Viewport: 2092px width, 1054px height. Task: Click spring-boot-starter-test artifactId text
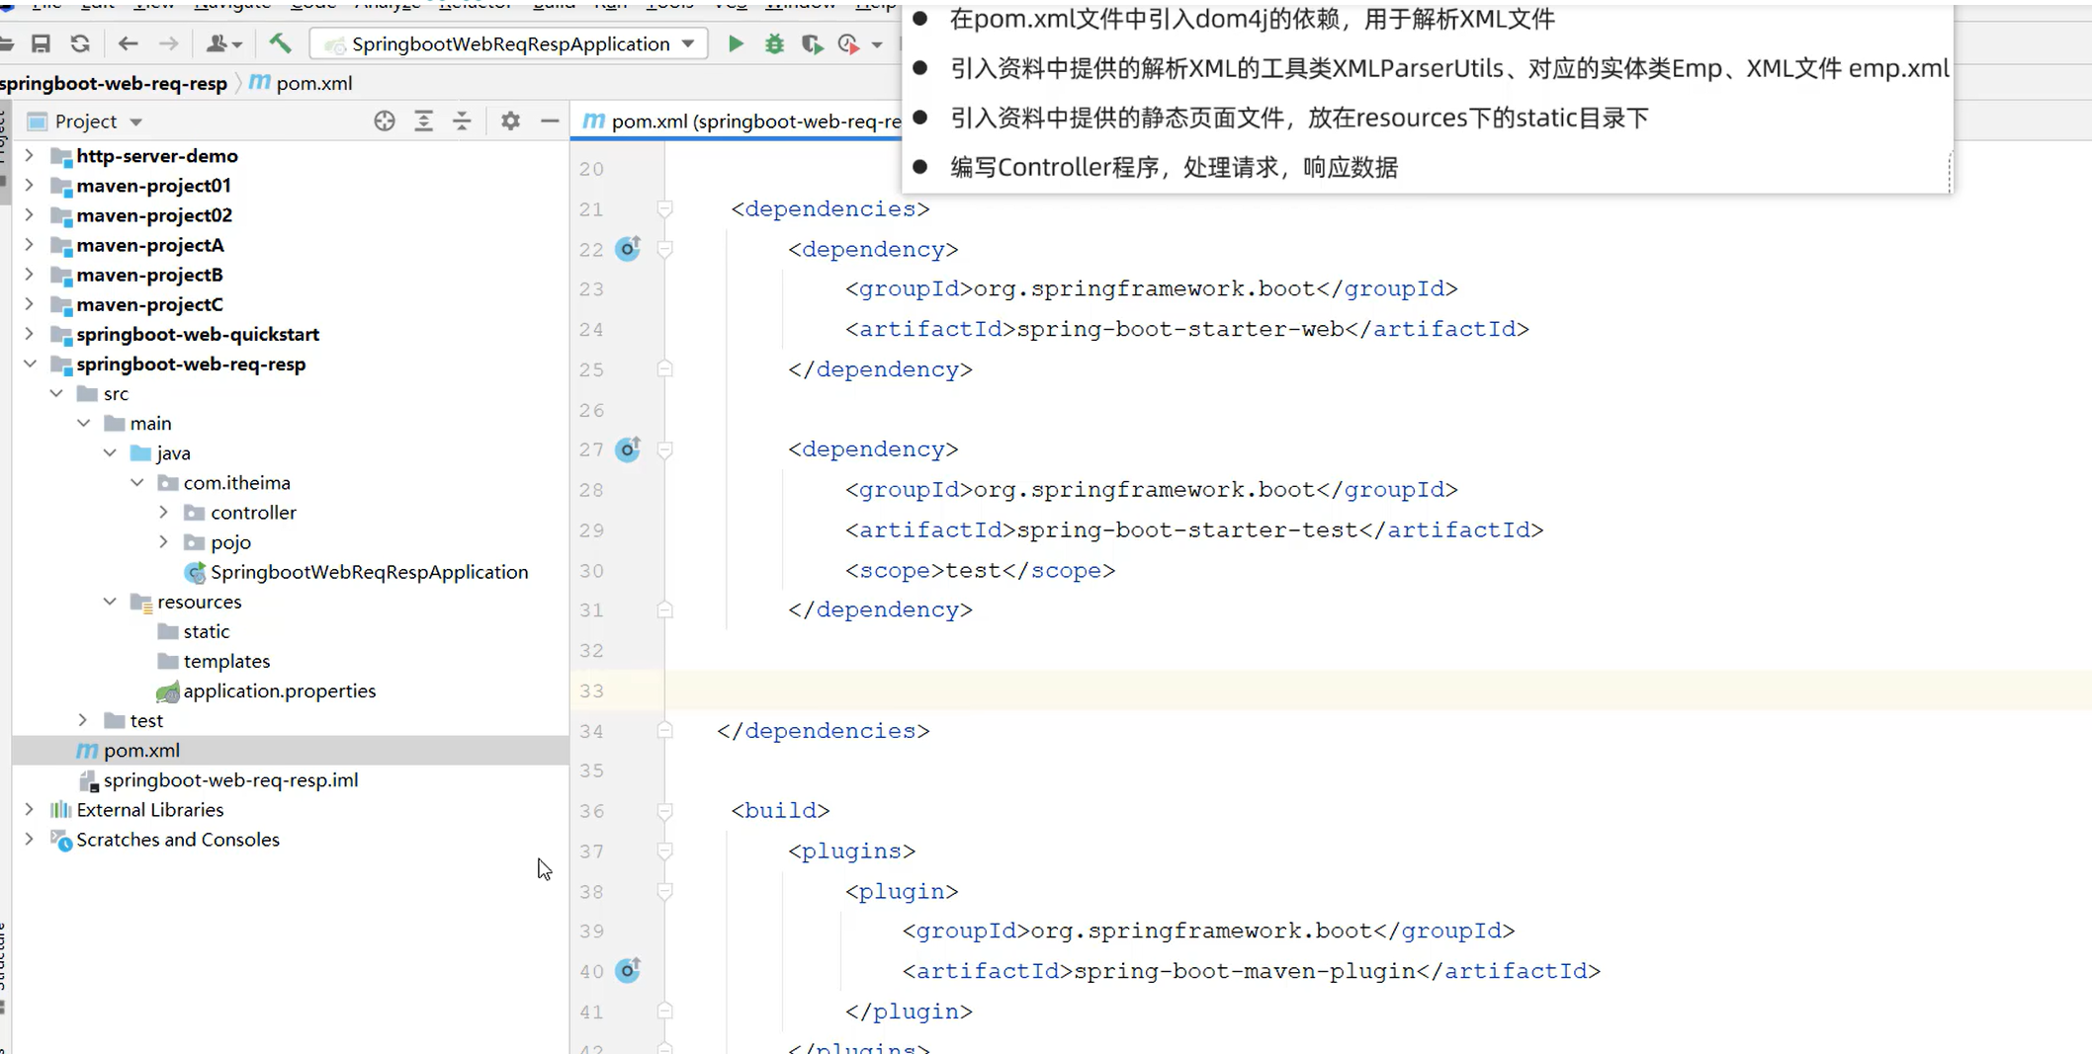(x=1187, y=529)
